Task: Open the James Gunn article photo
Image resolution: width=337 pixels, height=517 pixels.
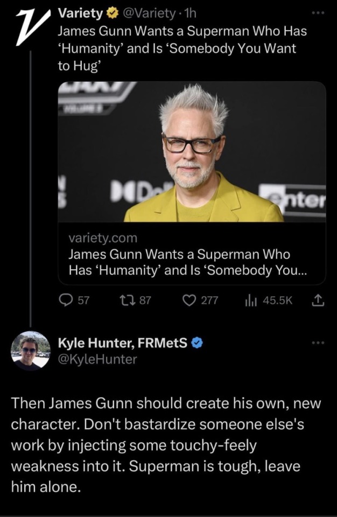Action: tap(192, 152)
